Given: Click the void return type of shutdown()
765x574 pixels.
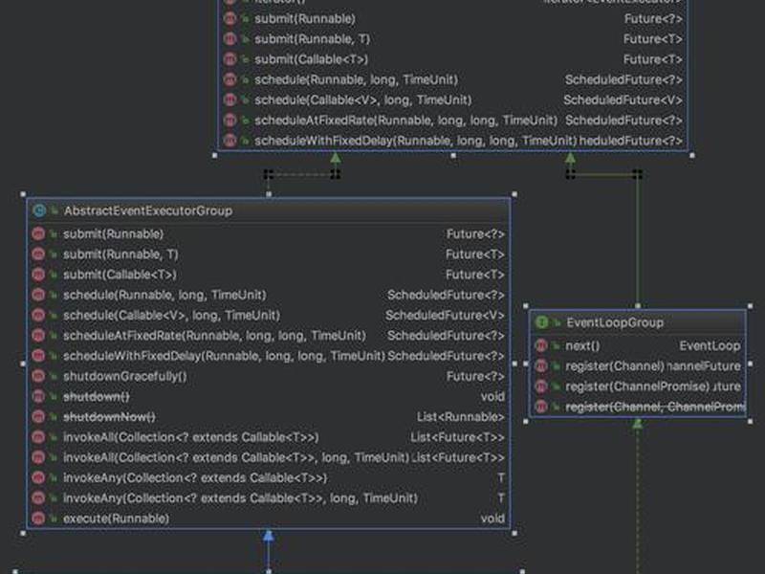Looking at the screenshot, I should [492, 397].
